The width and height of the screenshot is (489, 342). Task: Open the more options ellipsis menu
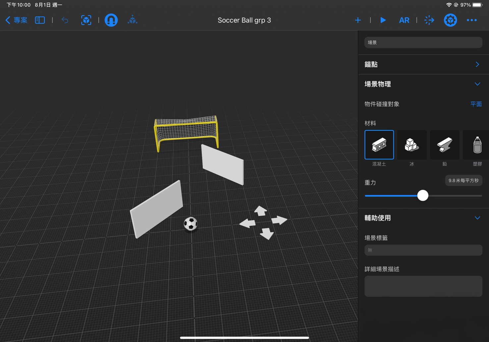(471, 20)
